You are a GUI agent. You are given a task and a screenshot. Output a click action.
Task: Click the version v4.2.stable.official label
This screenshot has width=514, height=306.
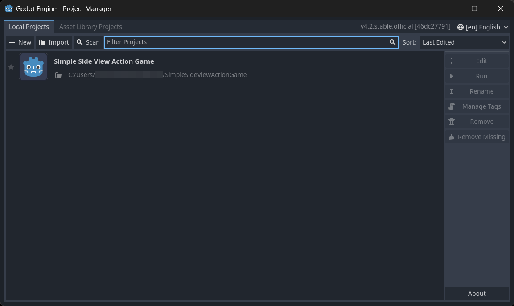pos(406,27)
